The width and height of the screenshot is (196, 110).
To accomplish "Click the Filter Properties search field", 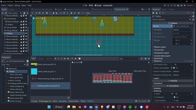I will coord(171,20).
